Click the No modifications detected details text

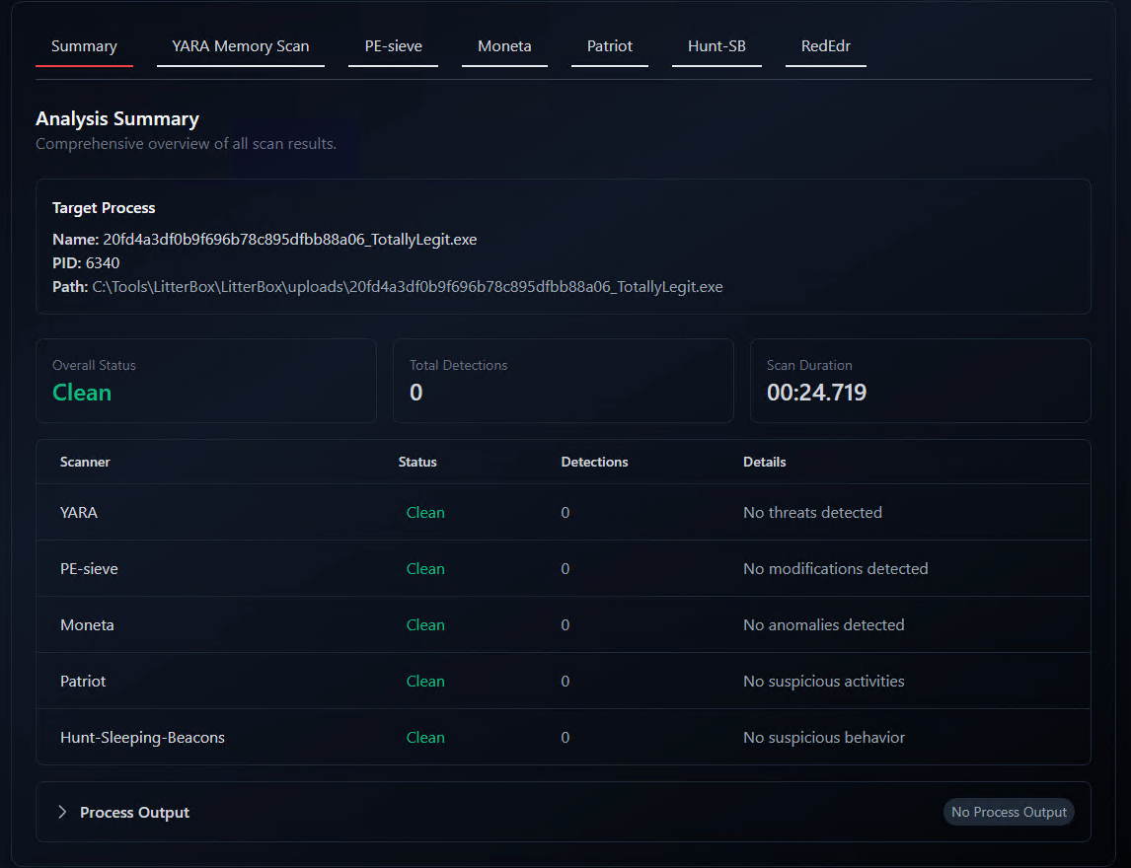tap(835, 568)
